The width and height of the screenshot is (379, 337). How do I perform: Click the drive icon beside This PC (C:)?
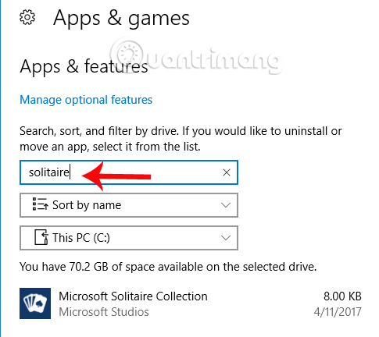coord(41,237)
